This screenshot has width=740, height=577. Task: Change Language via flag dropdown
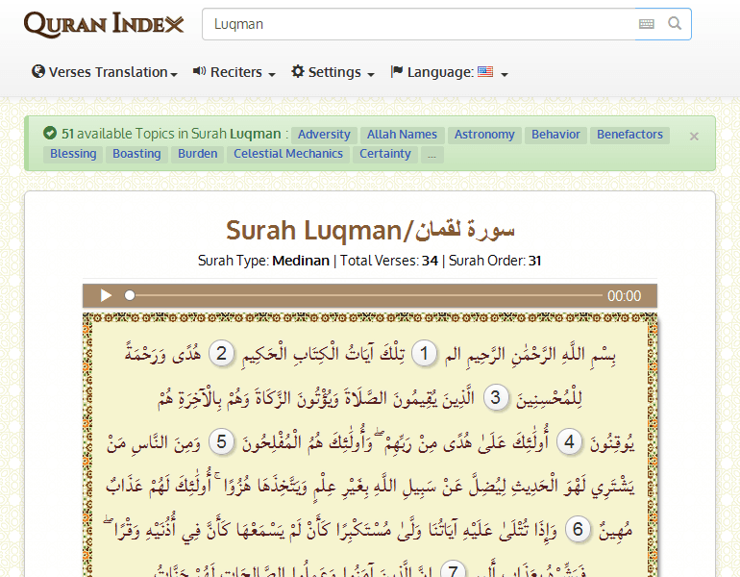tap(449, 72)
